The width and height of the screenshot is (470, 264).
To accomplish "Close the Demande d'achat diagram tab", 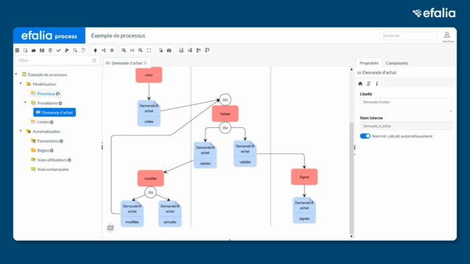I will (x=146, y=63).
